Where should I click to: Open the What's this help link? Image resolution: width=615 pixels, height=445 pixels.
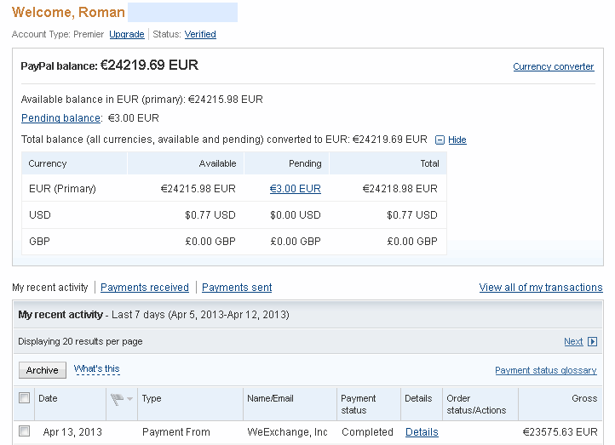(x=96, y=368)
